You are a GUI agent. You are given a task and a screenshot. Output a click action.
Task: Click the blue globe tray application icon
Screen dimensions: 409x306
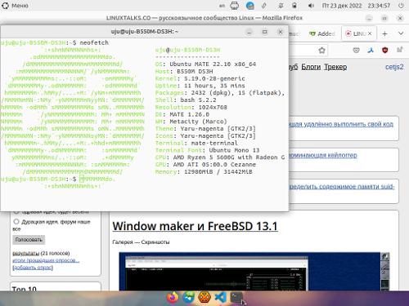click(x=250, y=6)
